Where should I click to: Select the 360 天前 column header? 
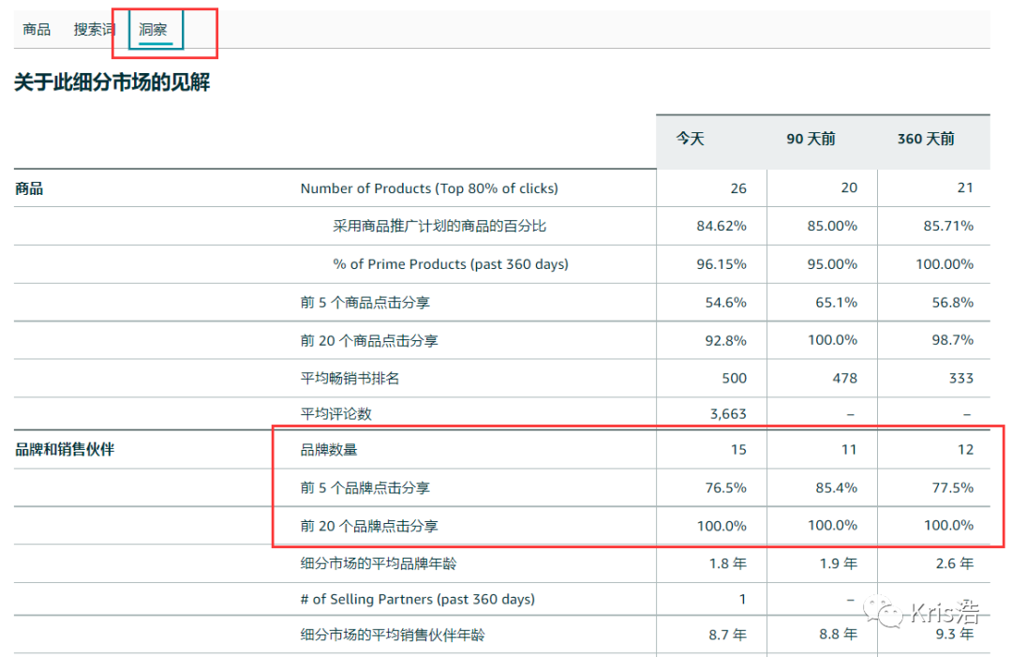(926, 139)
